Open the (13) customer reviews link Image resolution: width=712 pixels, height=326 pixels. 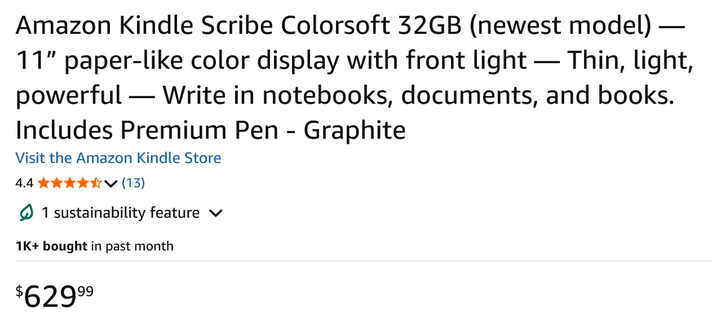(x=134, y=183)
